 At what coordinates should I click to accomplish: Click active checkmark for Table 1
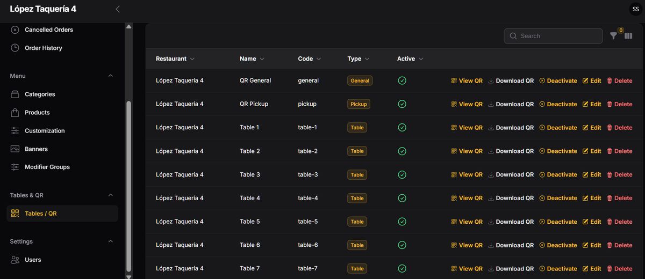click(402, 128)
